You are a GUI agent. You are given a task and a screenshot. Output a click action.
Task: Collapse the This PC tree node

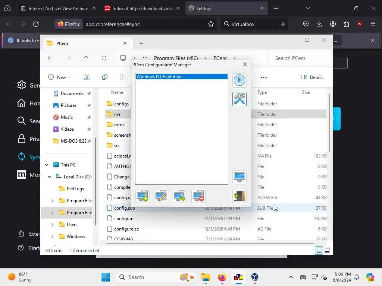[46, 165]
